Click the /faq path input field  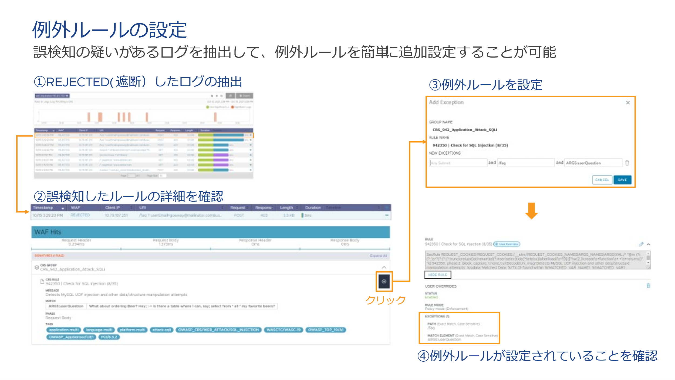[525, 163]
